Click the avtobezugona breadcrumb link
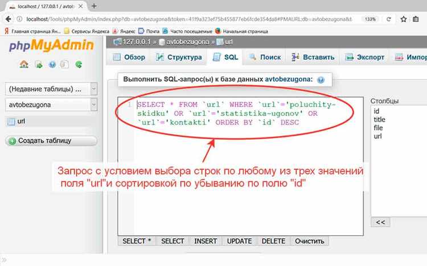 (x=188, y=42)
